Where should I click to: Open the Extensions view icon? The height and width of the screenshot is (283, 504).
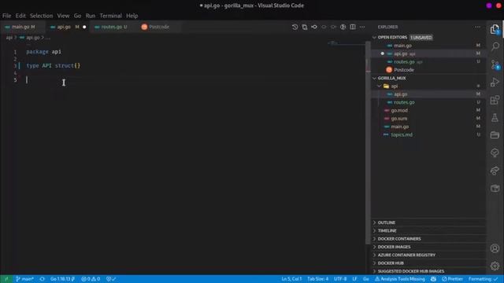(x=495, y=100)
